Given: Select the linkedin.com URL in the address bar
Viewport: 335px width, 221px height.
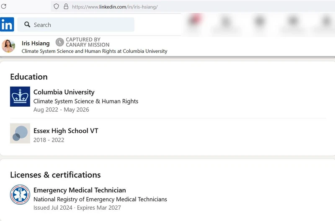Looking at the screenshot, I should (x=115, y=7).
